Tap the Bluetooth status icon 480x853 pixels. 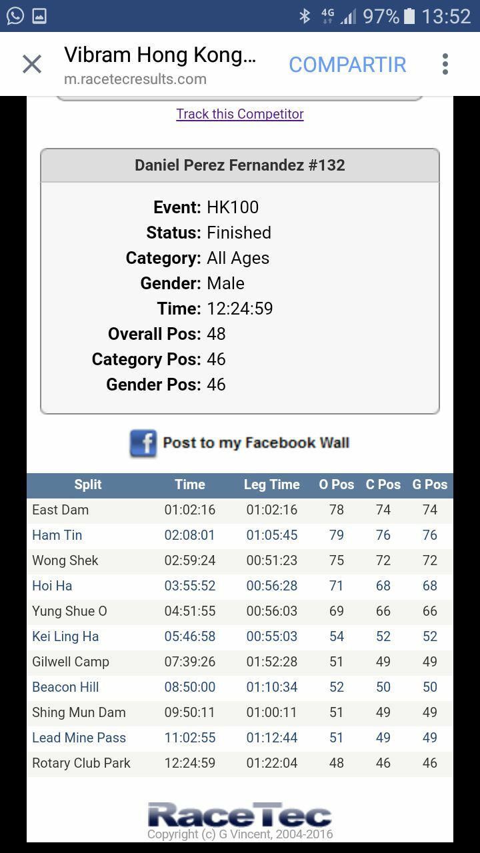click(x=305, y=16)
